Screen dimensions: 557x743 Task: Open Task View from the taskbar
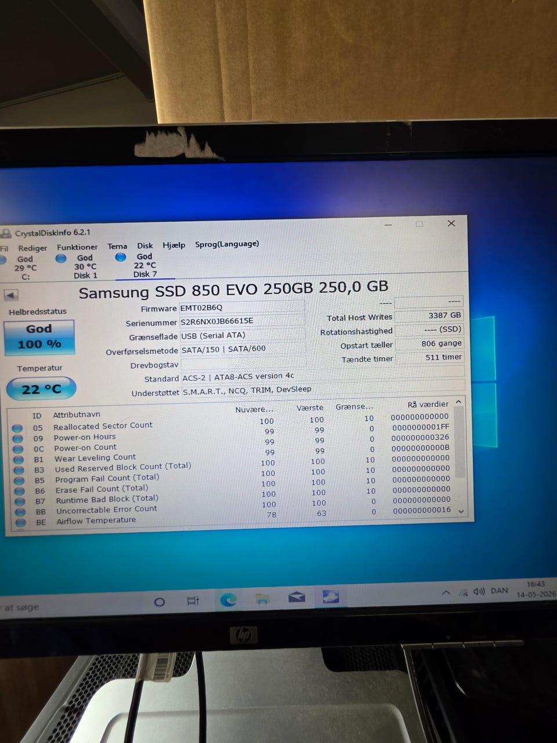coord(193,601)
